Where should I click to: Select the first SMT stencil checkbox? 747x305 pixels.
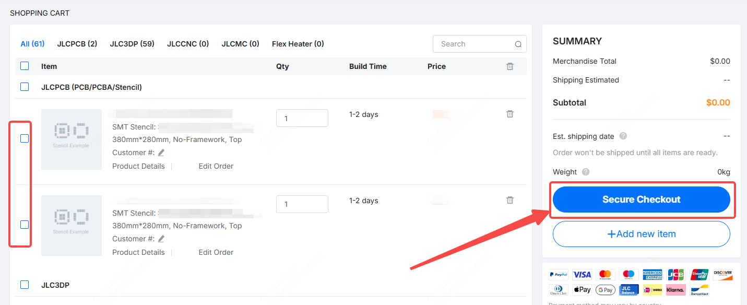(25, 138)
